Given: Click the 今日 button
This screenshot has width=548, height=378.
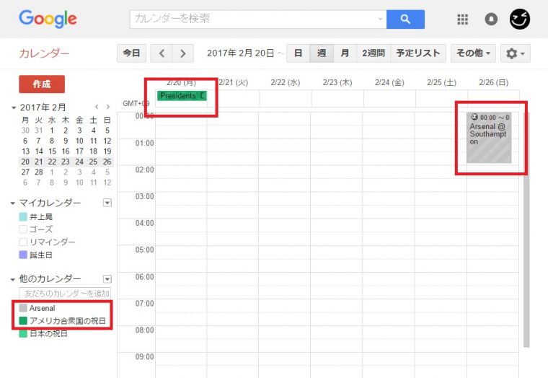Looking at the screenshot, I should [x=131, y=53].
